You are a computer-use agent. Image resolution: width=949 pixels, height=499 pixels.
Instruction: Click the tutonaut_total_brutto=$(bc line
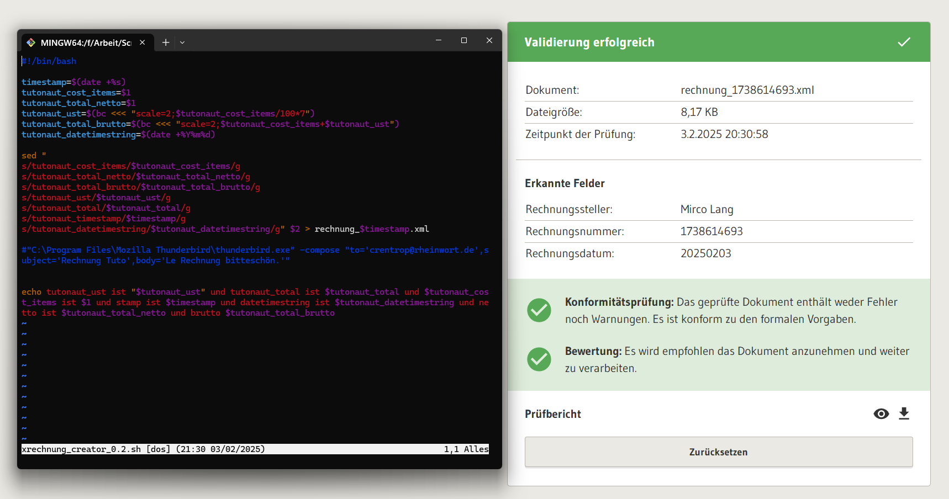pyautogui.click(x=210, y=124)
